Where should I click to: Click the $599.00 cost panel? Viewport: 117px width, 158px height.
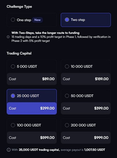click(32, 138)
